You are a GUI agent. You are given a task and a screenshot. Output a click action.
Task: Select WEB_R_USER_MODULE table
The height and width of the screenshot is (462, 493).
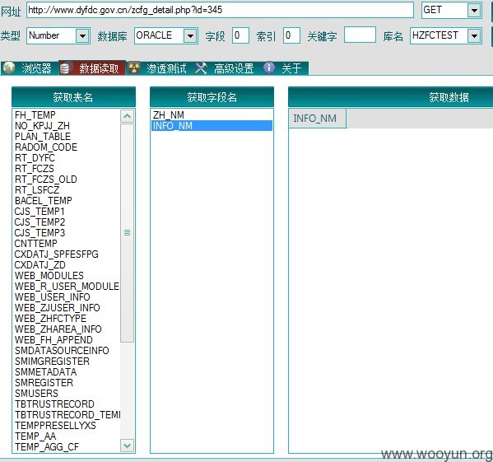click(67, 287)
